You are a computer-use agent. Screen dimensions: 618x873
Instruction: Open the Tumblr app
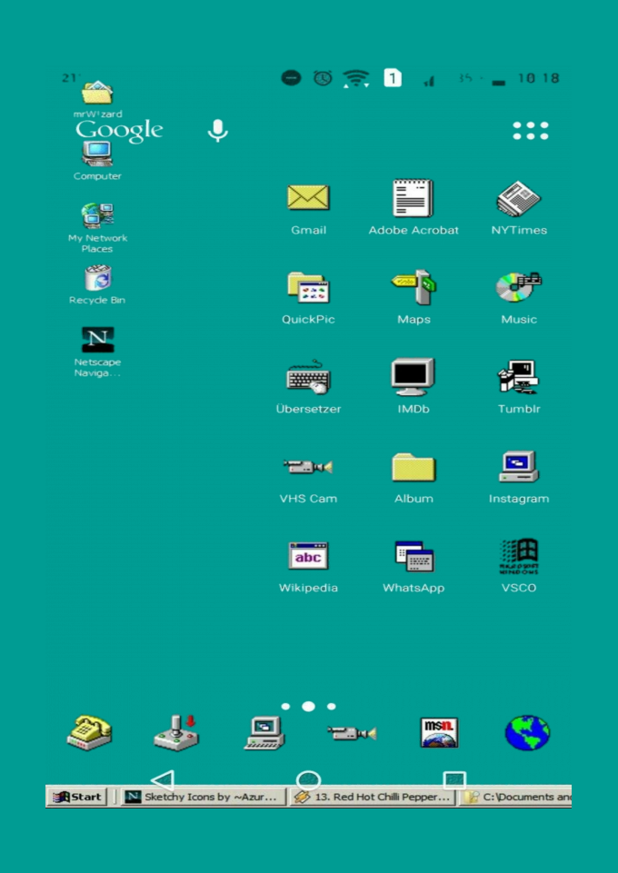(519, 377)
